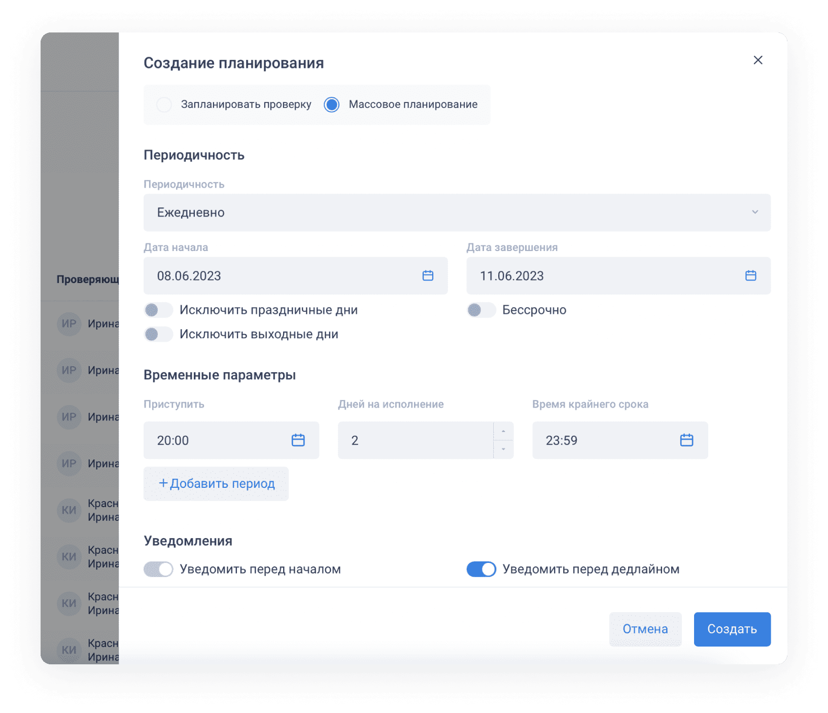This screenshot has width=828, height=713.
Task: Decrease Дней на исполнение with the down arrow
Action: (503, 449)
